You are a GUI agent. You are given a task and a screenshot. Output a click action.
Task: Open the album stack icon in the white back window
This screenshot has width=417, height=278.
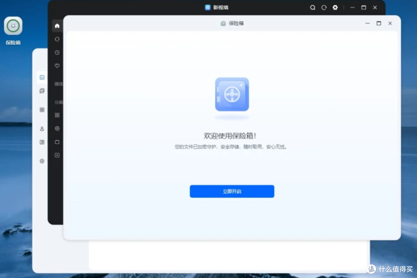coord(42,91)
